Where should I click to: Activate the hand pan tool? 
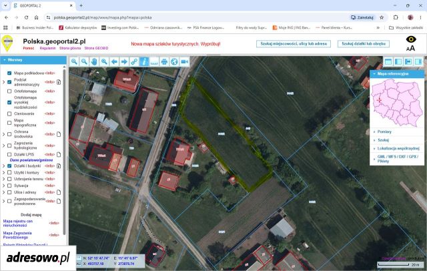pos(94,61)
